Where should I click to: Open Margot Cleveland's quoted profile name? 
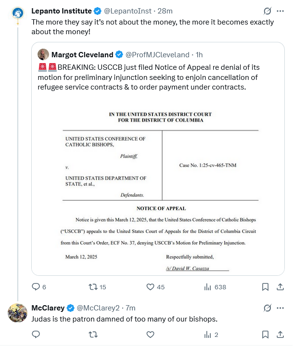[x=82, y=54]
